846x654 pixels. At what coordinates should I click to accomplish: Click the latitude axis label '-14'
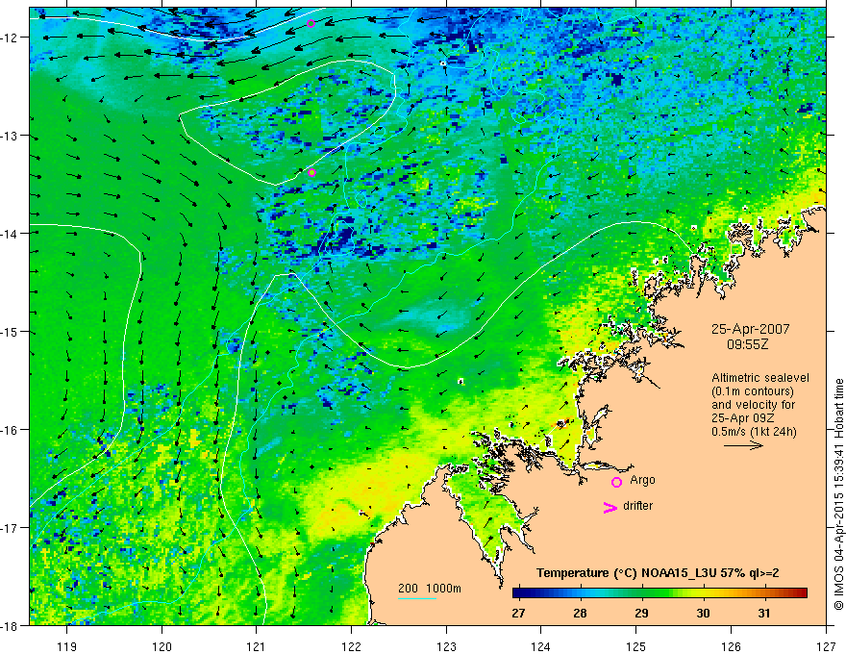[10, 234]
